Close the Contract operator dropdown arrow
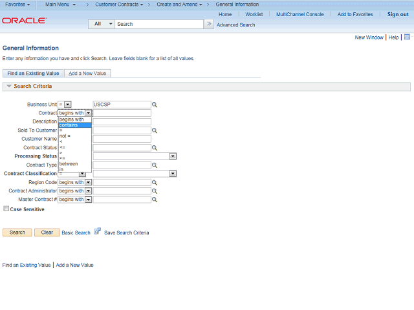The height and width of the screenshot is (310, 414). click(89, 113)
